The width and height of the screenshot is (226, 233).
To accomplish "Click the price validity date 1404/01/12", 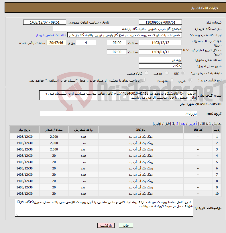I will coord(160,52).
